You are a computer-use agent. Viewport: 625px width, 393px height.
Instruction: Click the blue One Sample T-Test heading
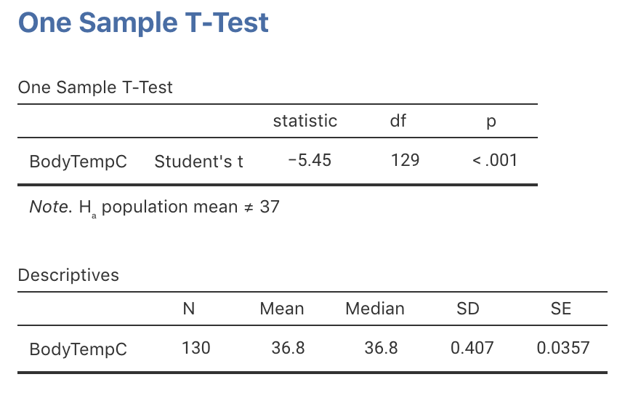143,23
